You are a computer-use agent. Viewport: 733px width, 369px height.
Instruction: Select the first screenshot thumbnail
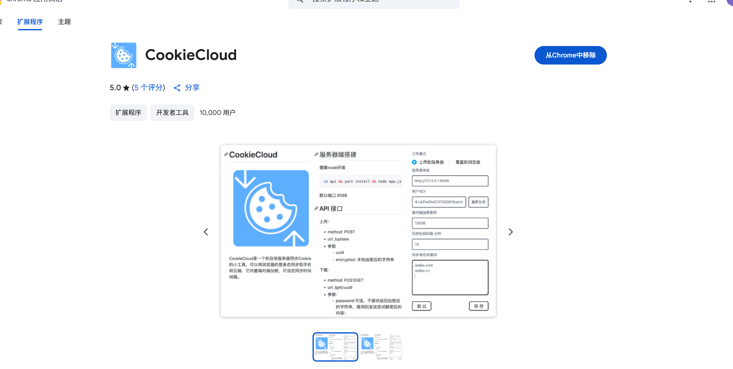tap(335, 347)
